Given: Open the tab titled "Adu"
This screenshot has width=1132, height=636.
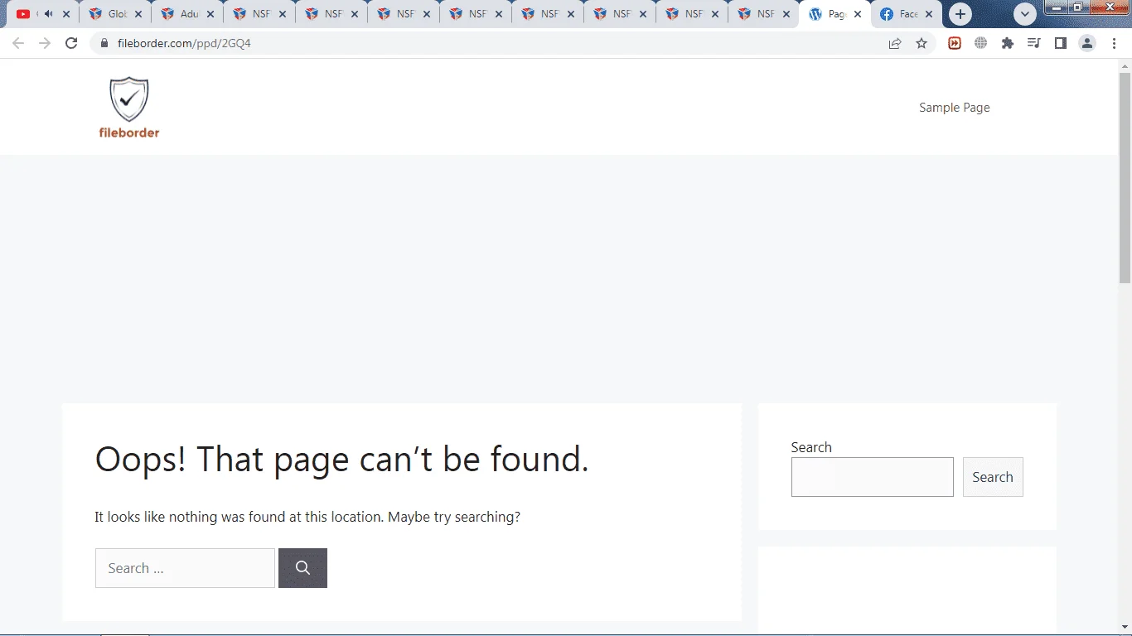Looking at the screenshot, I should (188, 14).
